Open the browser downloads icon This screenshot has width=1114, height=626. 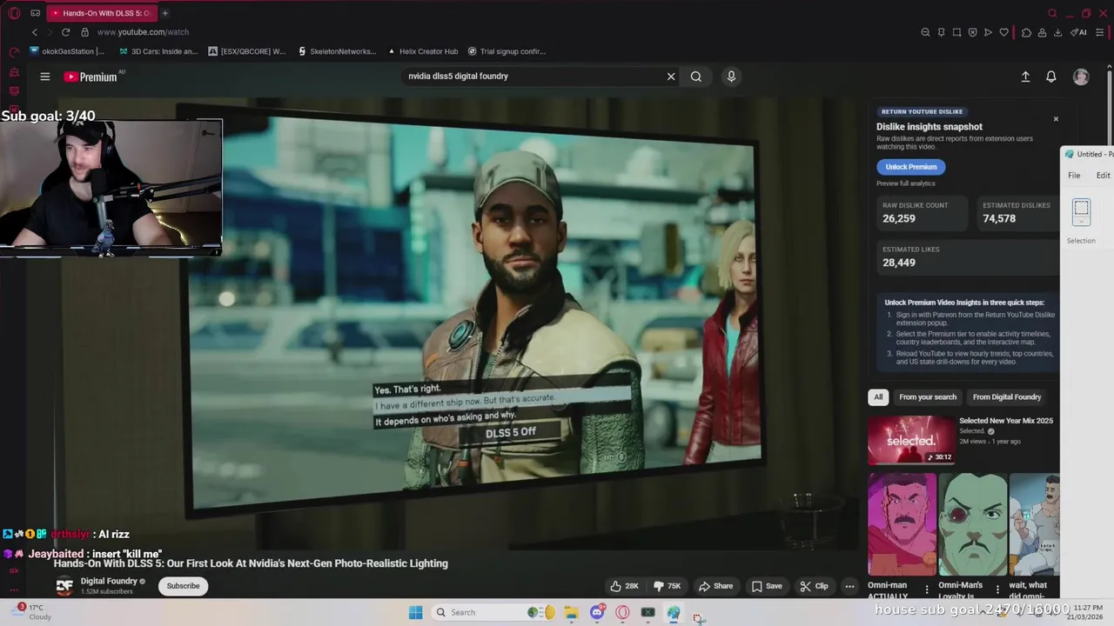tap(1057, 32)
